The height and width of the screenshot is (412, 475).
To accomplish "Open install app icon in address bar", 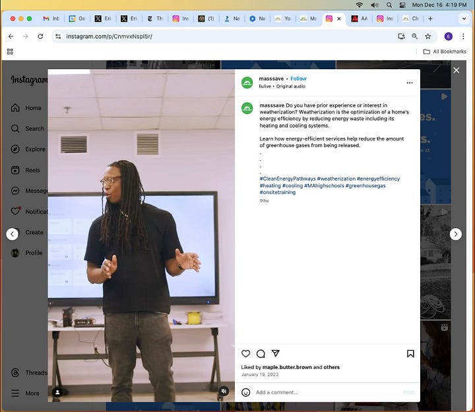I will [401, 36].
